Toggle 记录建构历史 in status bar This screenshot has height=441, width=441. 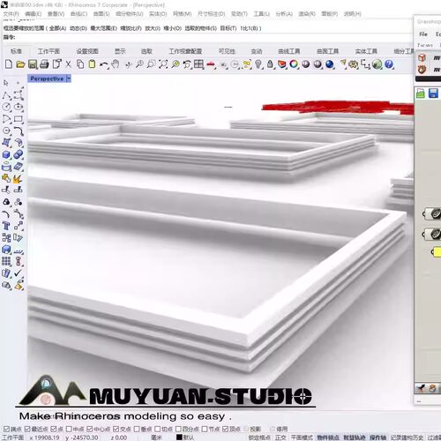pos(407,437)
